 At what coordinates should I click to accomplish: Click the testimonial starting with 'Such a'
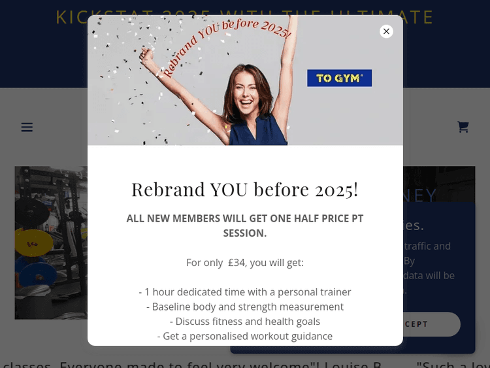[x=453, y=365]
